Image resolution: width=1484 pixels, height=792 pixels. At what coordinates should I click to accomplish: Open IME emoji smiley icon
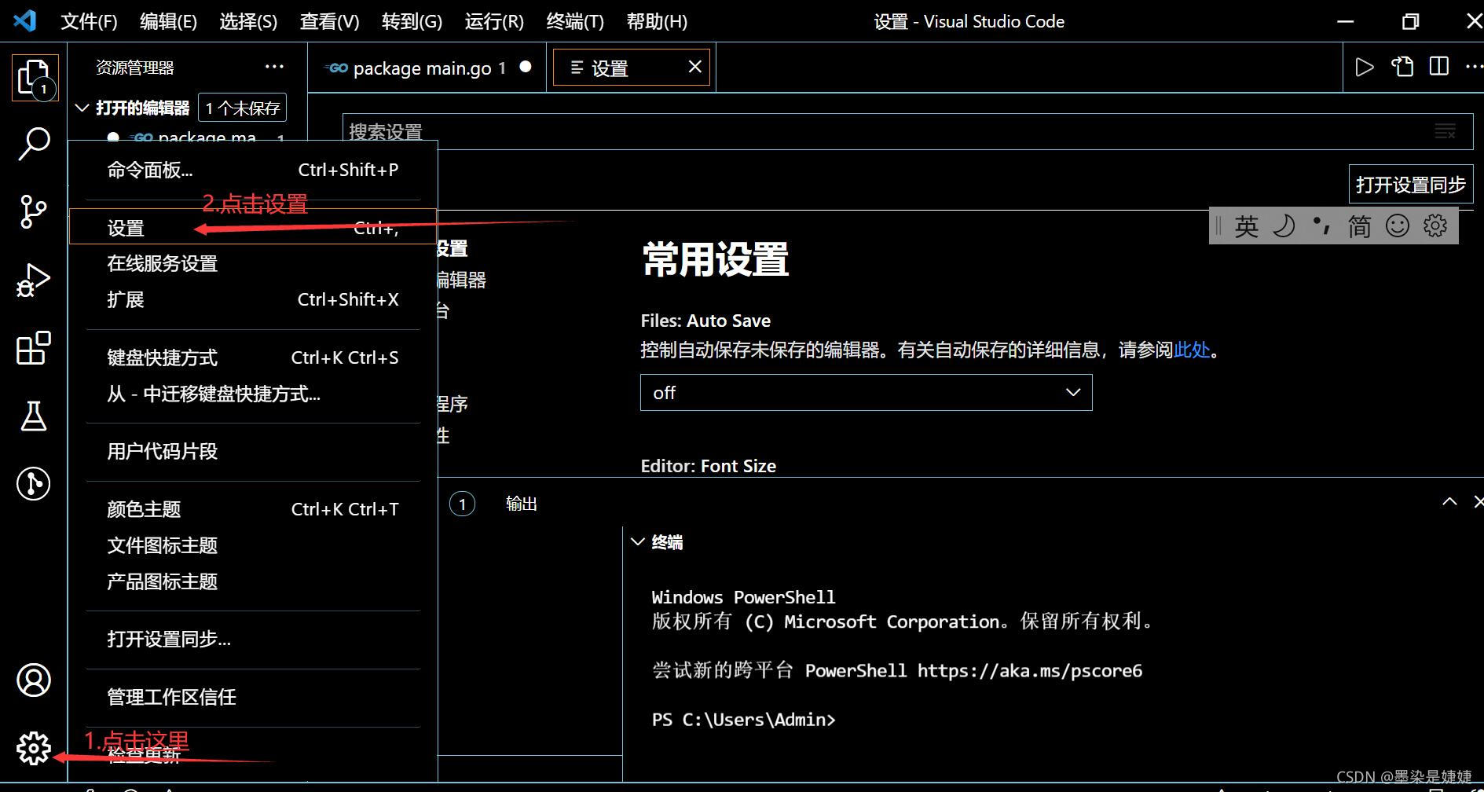[1397, 226]
